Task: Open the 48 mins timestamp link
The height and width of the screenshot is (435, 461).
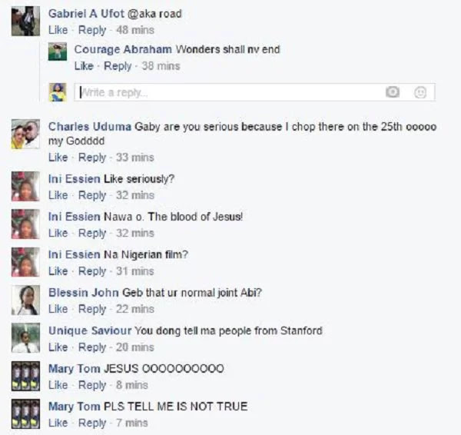Action: (x=135, y=30)
